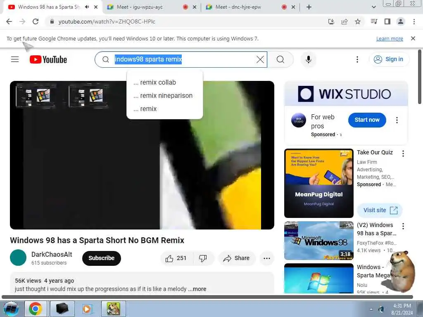
Task: Click the Learn more link in update notice
Action: [x=390, y=39]
